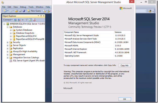
Task: Expand the Database Snapshots node
Action: tap(11, 33)
